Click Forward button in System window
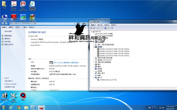Image resolution: width=177 pixels, height=110 pixels. (6, 24)
